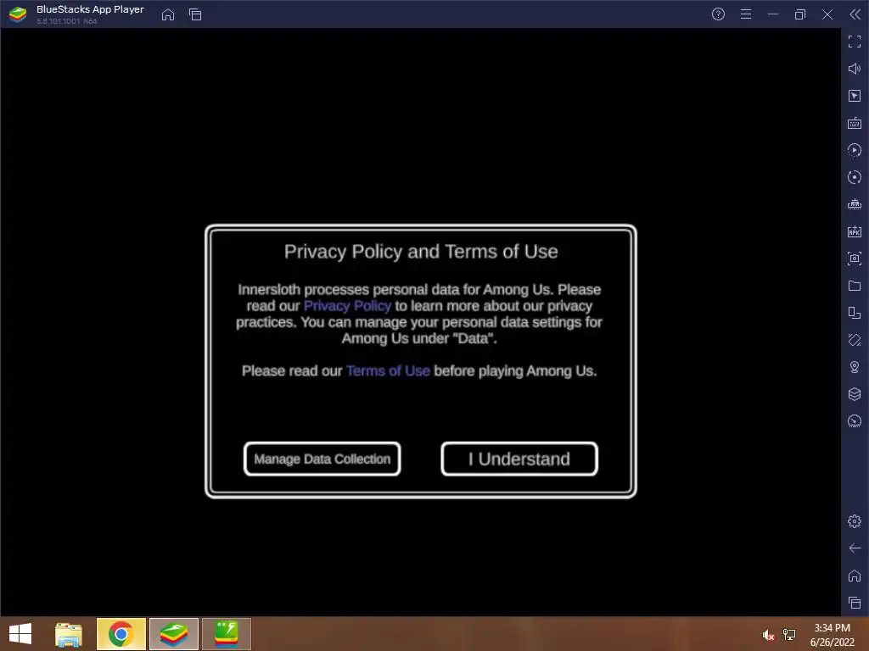The image size is (869, 651).
Task: Click the BlueStacks taskbar icon
Action: coord(174,634)
